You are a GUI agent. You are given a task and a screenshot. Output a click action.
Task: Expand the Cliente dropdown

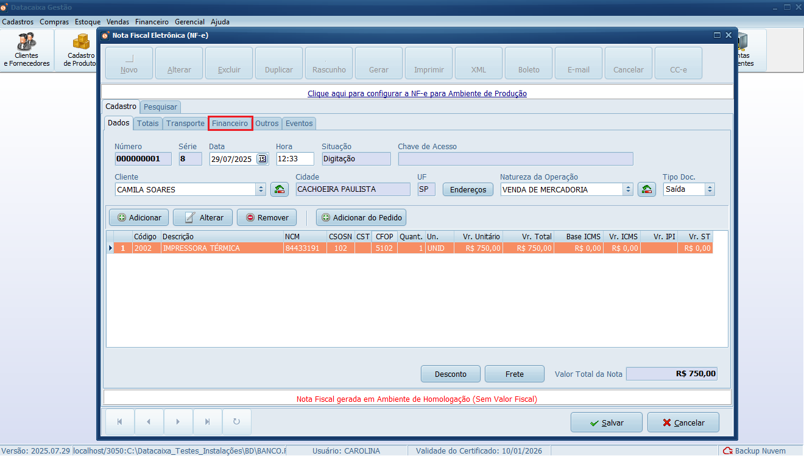[x=261, y=189]
